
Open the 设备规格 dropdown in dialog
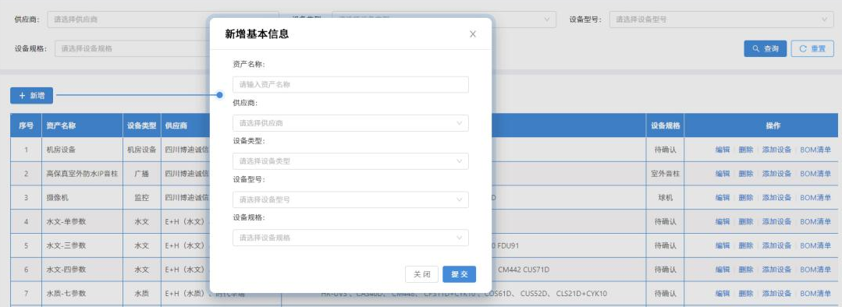[350, 238]
